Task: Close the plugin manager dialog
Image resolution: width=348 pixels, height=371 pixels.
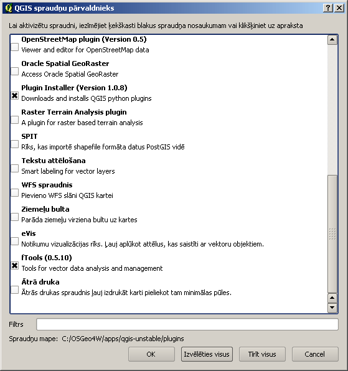Action: point(339,8)
